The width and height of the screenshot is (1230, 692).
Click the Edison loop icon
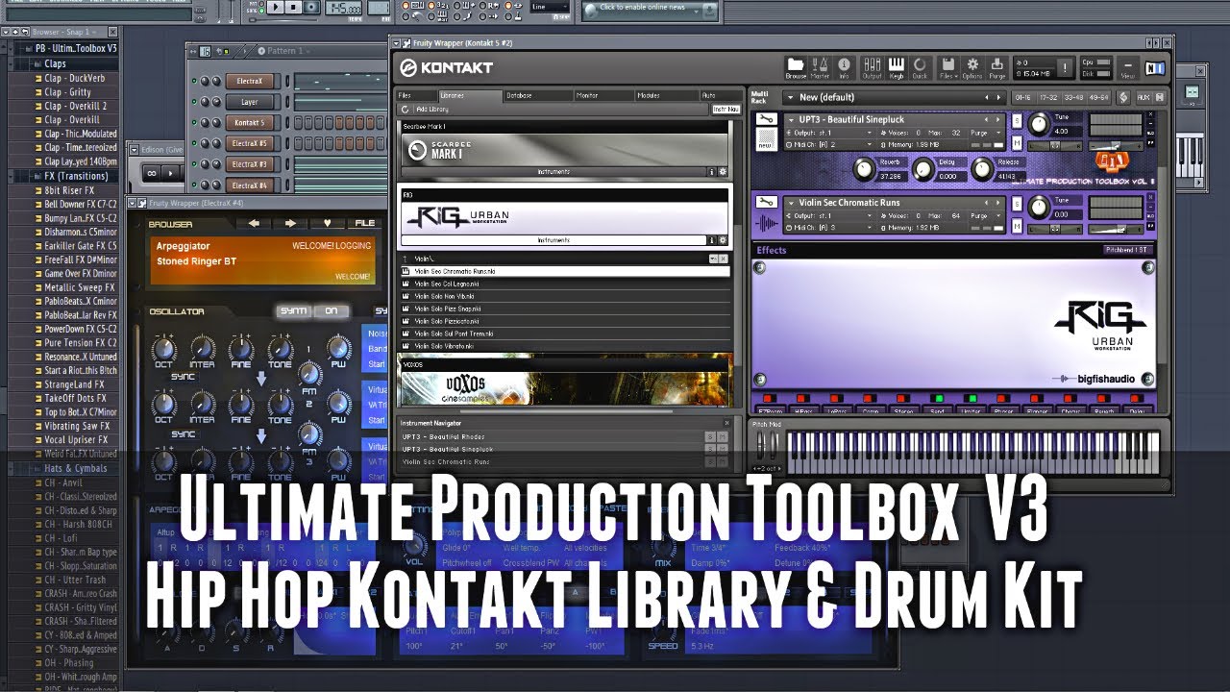pos(152,173)
